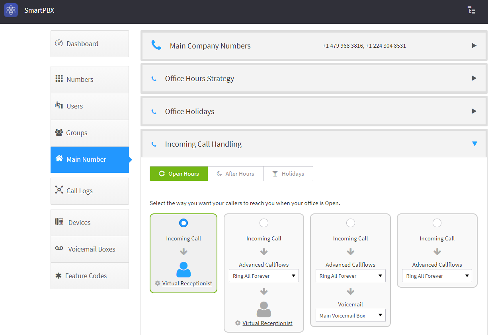
Task: Click the phone numbers +1 479 968 3816 text
Action: (x=343, y=46)
